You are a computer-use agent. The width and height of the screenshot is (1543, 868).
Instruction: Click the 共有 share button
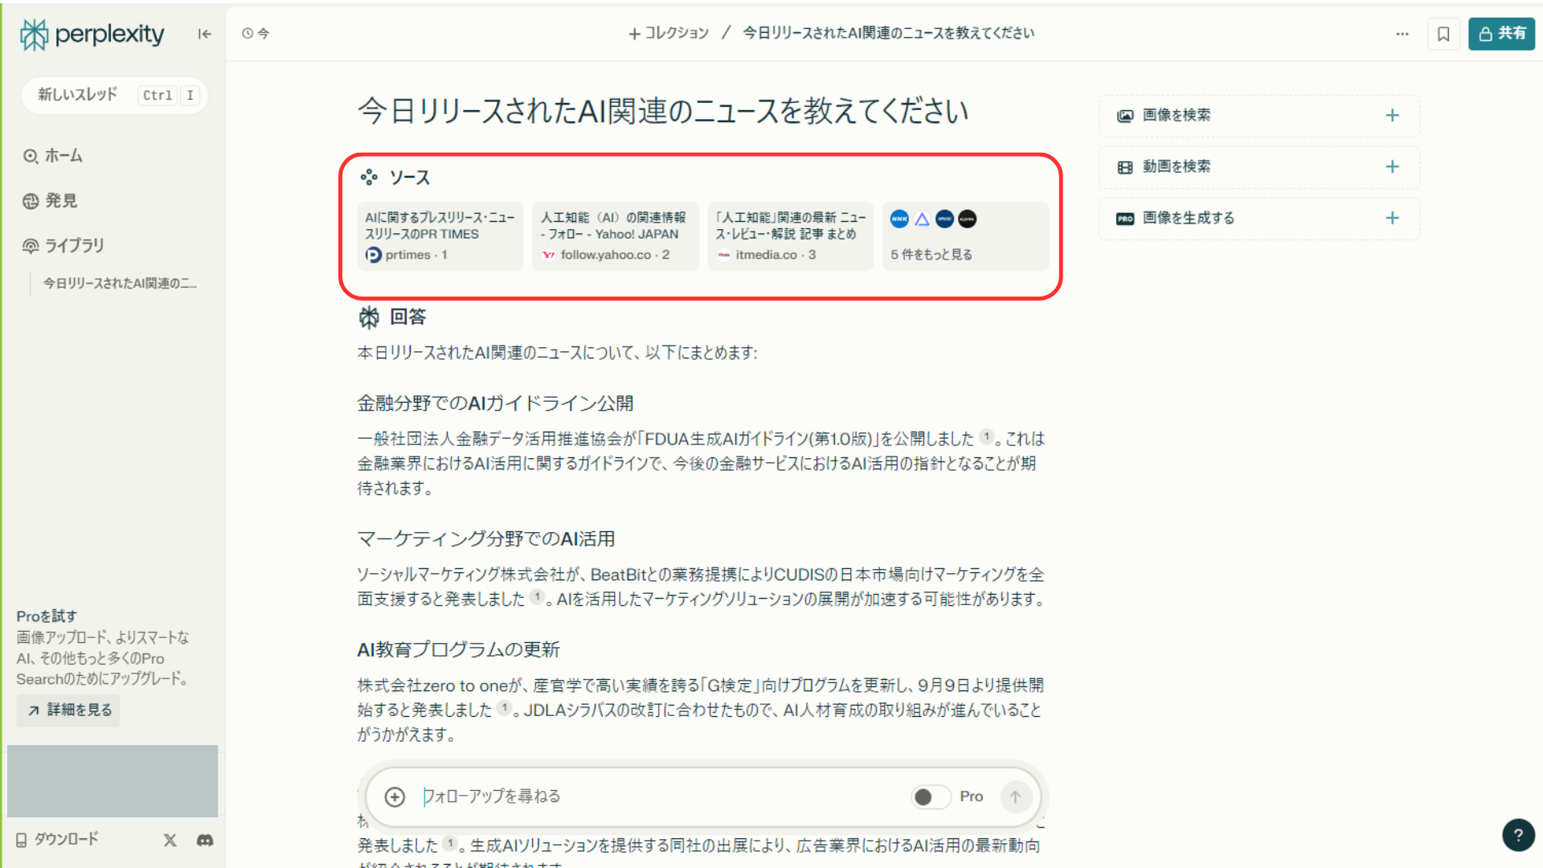click(1501, 34)
